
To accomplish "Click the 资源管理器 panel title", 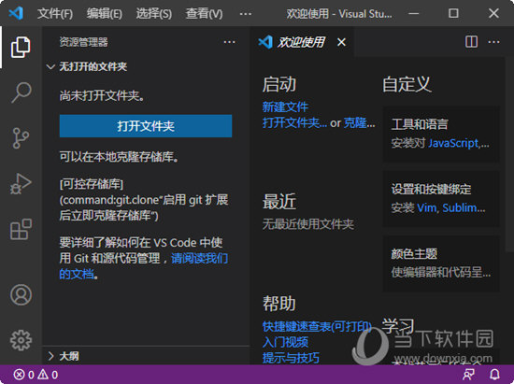I will click(83, 42).
